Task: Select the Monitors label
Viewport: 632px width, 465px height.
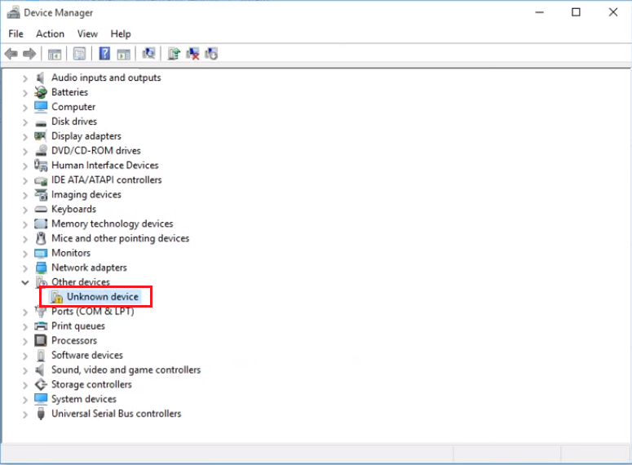Action: (71, 253)
